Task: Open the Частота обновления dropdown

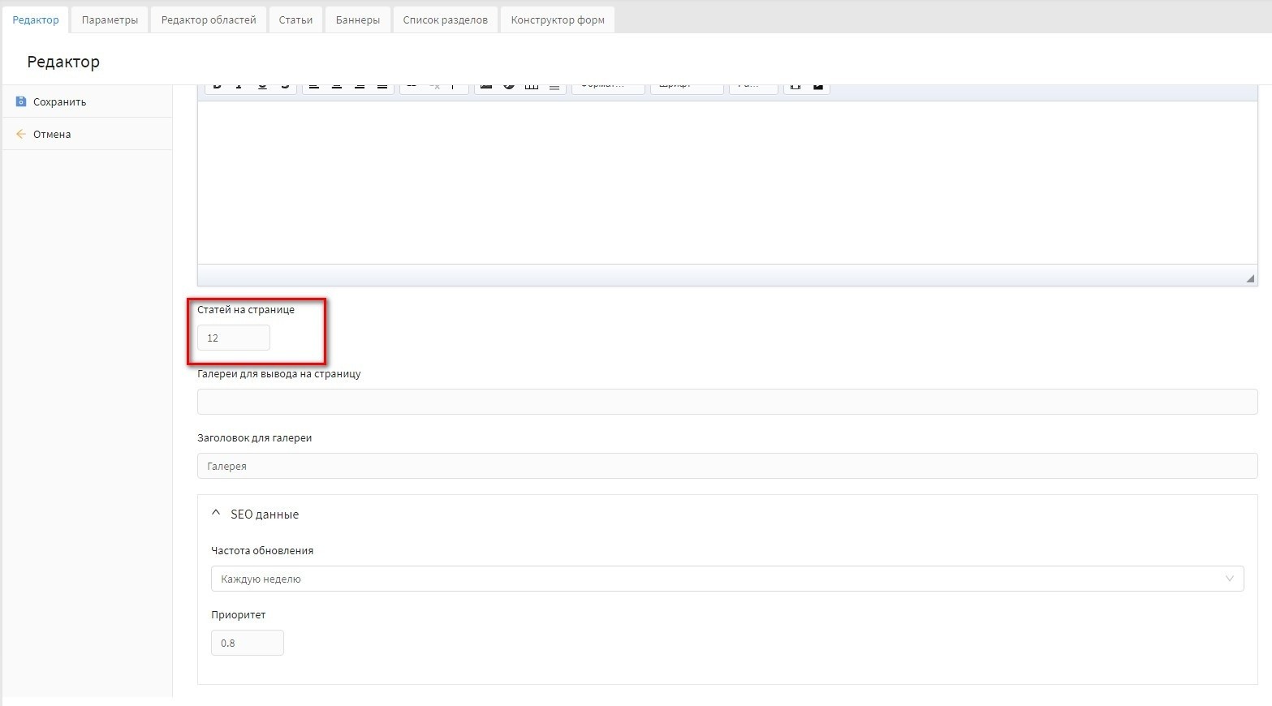Action: pyautogui.click(x=727, y=579)
